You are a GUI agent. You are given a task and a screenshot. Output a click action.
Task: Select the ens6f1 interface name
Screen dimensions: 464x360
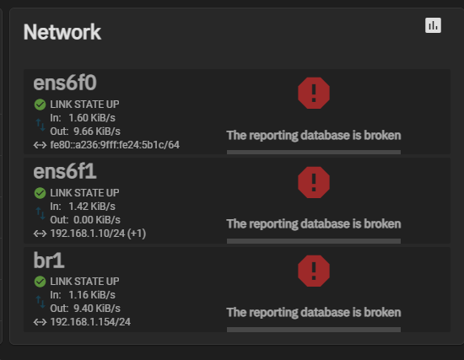click(x=65, y=171)
